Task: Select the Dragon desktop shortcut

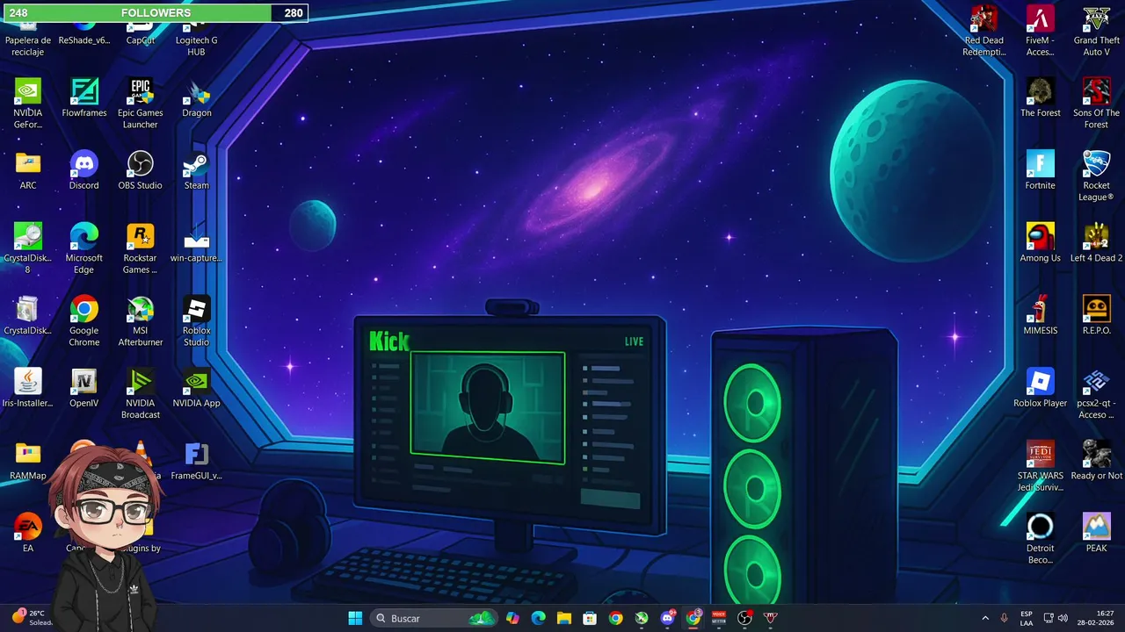Action: pos(197,98)
